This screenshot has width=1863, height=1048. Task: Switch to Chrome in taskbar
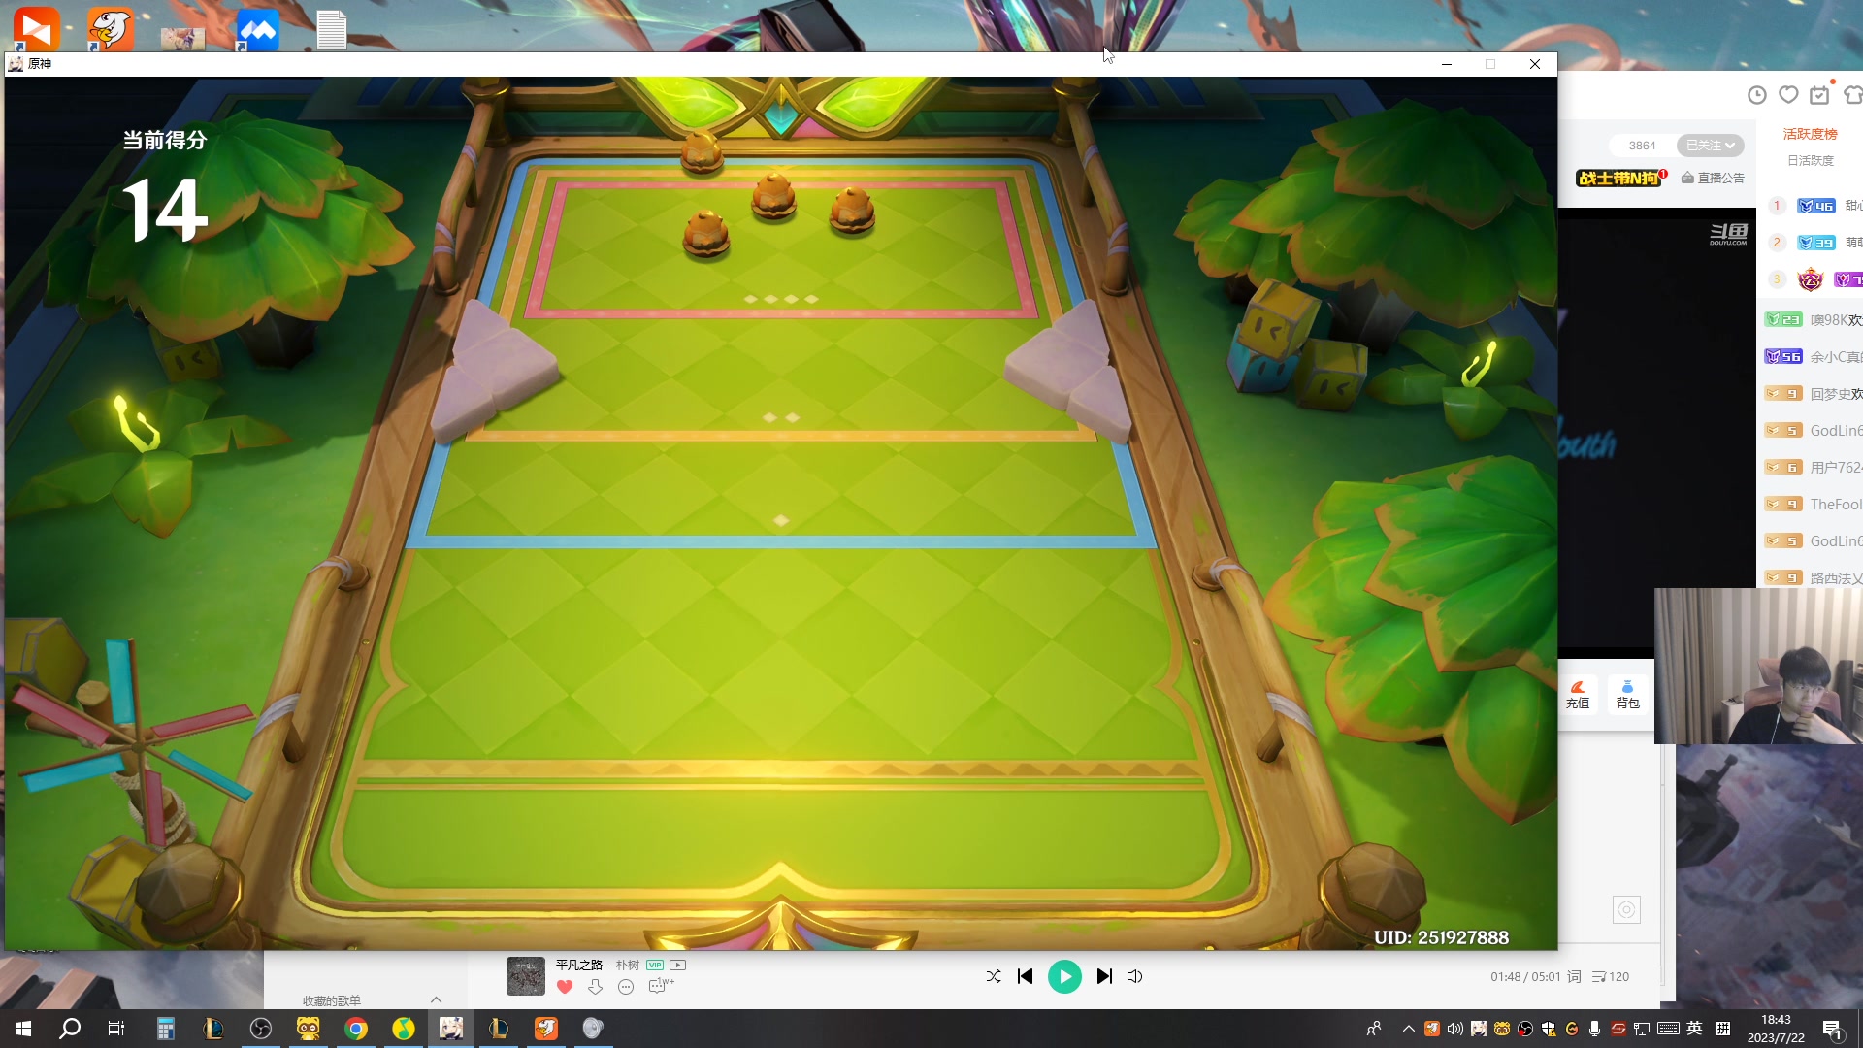click(356, 1029)
